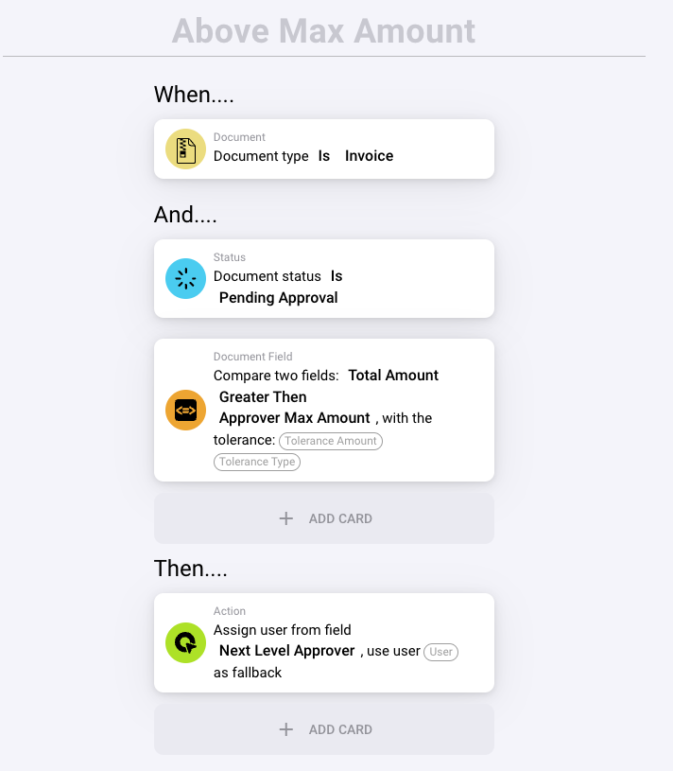Edit the Approver Max Amount field

(x=294, y=418)
